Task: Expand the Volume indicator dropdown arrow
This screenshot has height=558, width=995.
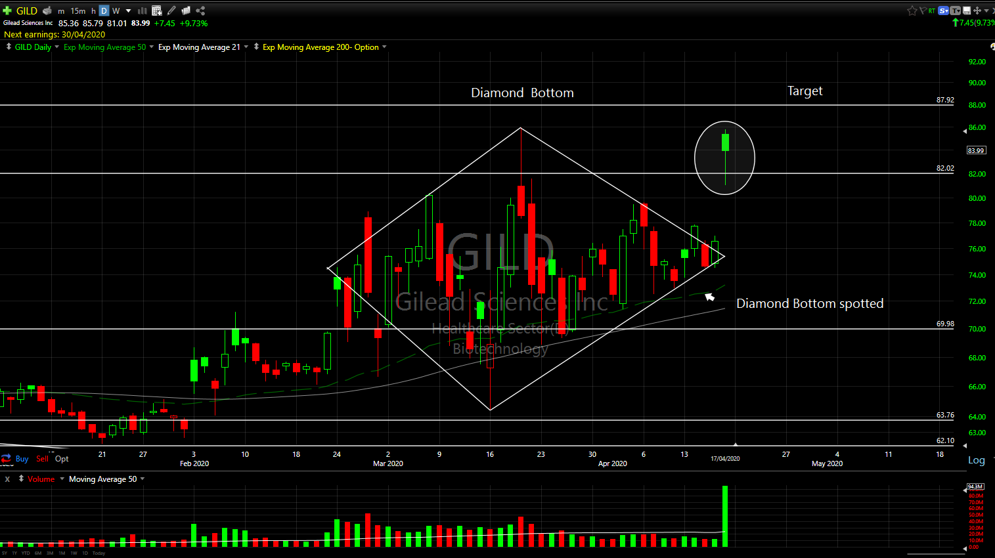Action: [62, 479]
